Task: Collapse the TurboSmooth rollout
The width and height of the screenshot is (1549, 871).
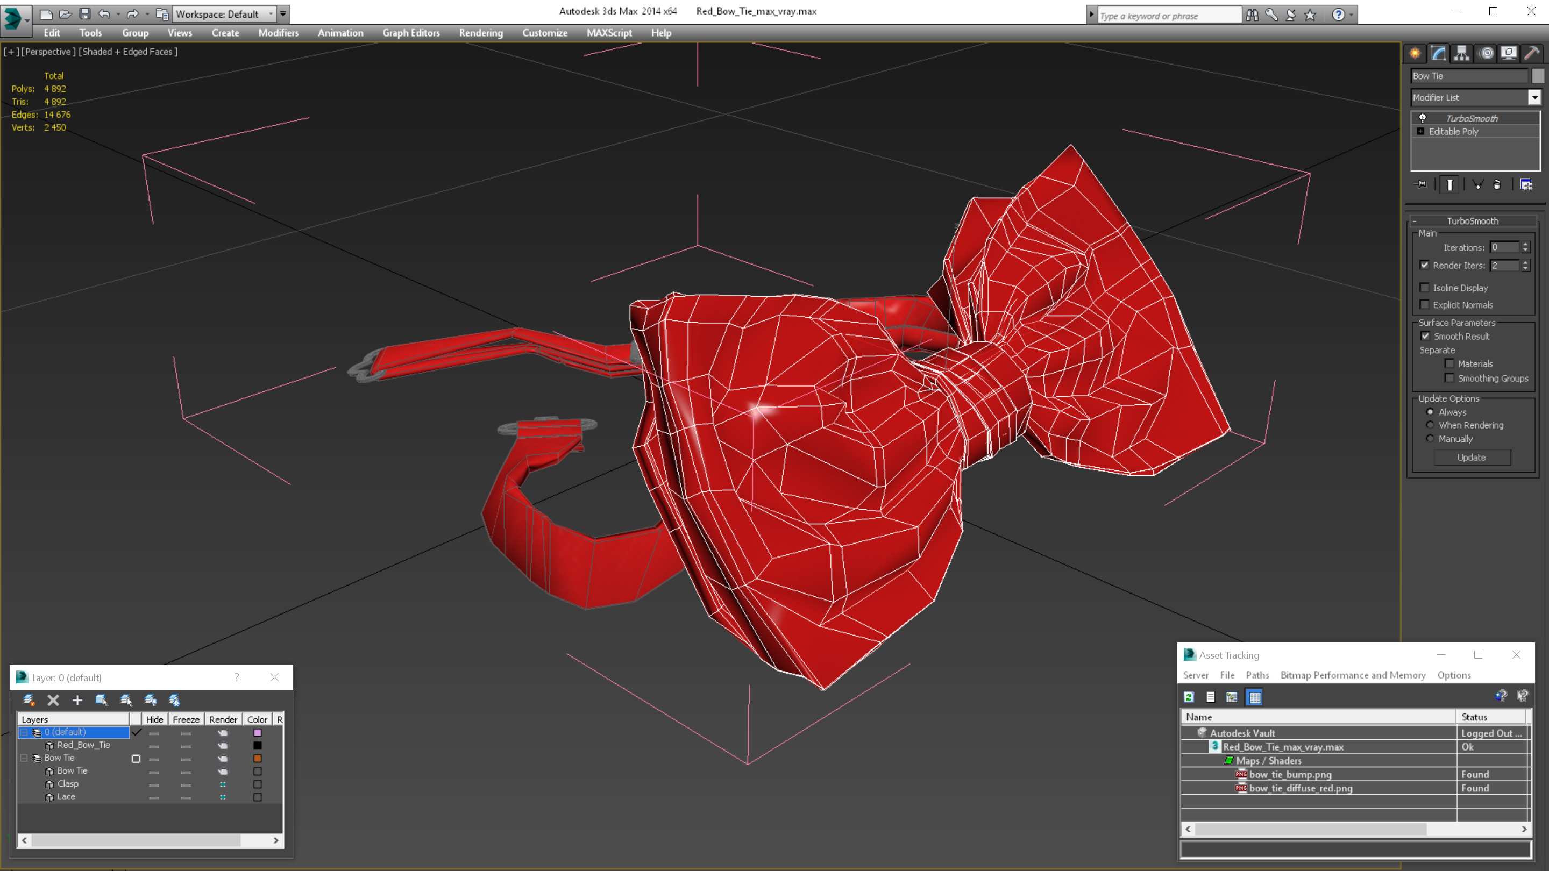Action: point(1415,221)
